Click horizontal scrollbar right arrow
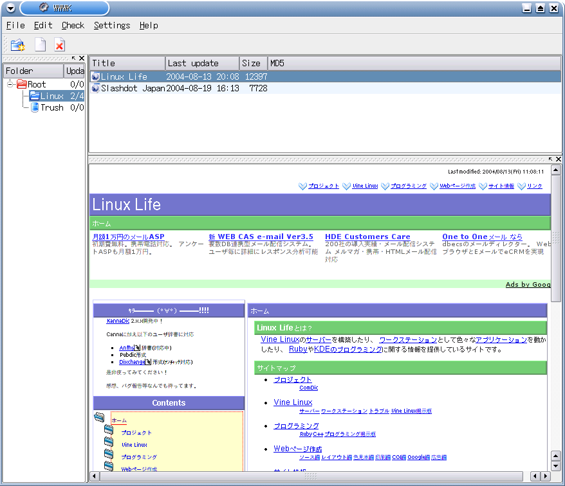Image resolution: width=565 pixels, height=486 pixels. [546, 476]
